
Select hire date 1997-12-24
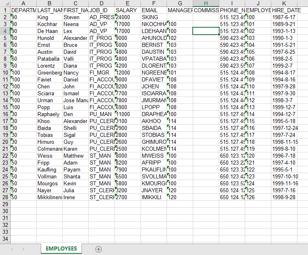(x=284, y=128)
